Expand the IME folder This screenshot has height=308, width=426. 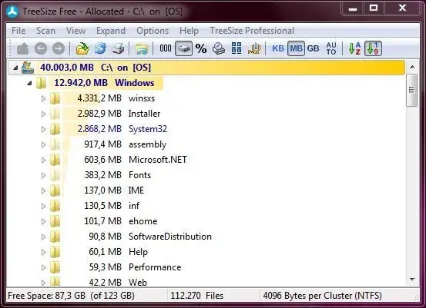43,190
